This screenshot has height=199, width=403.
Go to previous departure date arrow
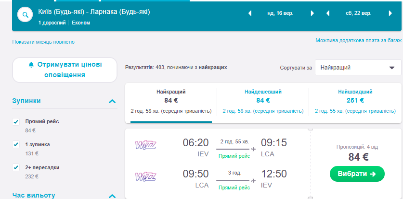[x=250, y=13]
